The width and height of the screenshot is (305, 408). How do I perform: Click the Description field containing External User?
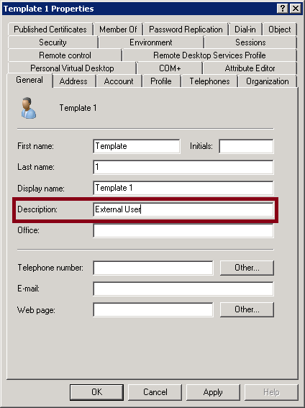tap(183, 209)
